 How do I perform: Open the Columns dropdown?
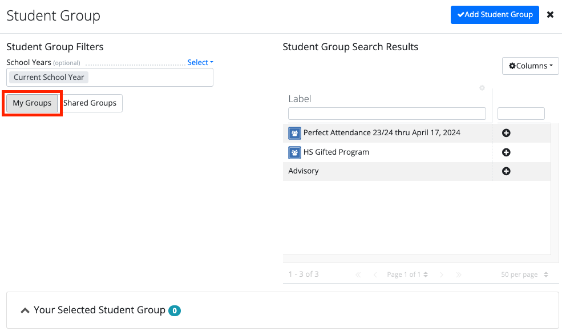click(530, 66)
